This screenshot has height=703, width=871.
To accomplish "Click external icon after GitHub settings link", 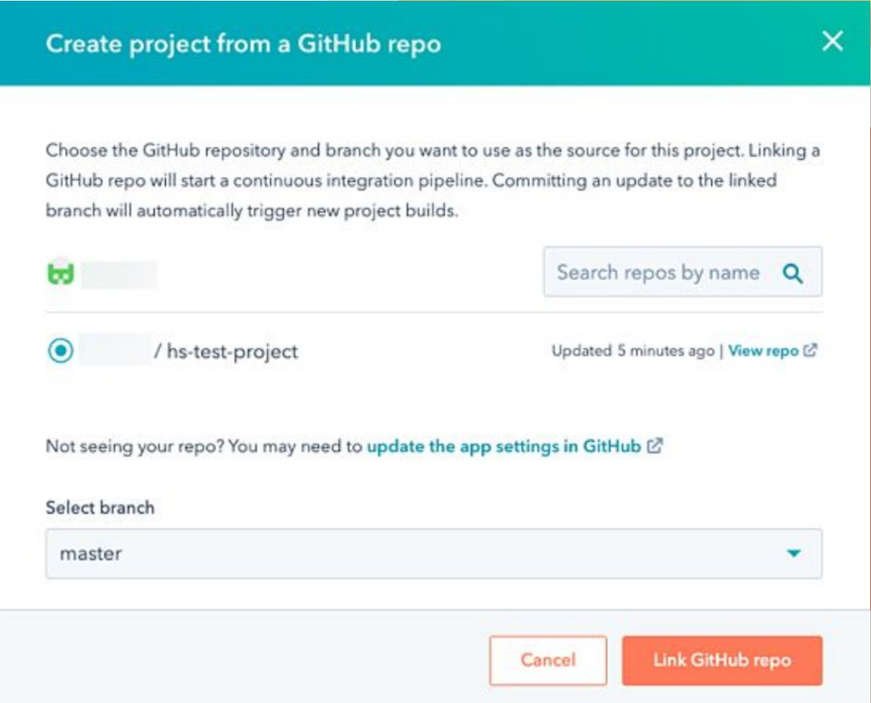I will click(655, 446).
